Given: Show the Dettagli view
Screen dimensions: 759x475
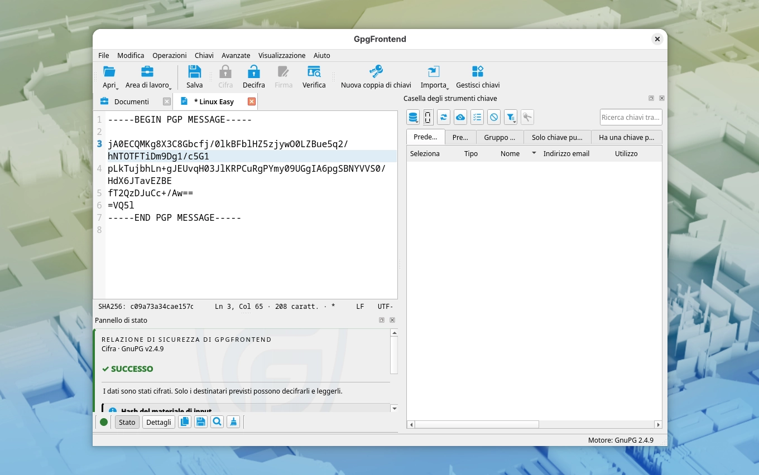Looking at the screenshot, I should point(158,422).
